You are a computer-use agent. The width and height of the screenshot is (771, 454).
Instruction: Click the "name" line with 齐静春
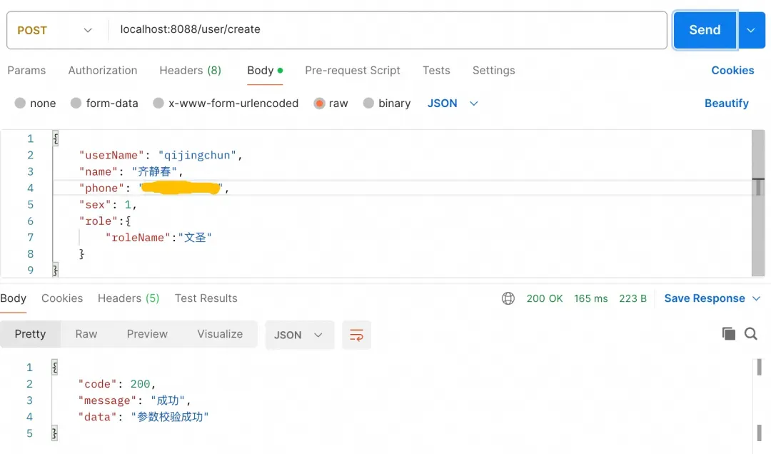[131, 171]
